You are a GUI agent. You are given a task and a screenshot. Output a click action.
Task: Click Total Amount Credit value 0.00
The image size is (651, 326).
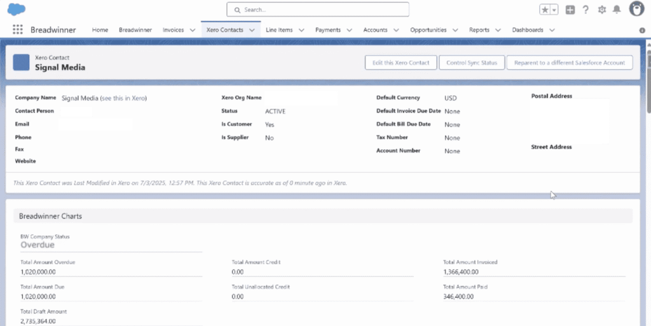(238, 272)
